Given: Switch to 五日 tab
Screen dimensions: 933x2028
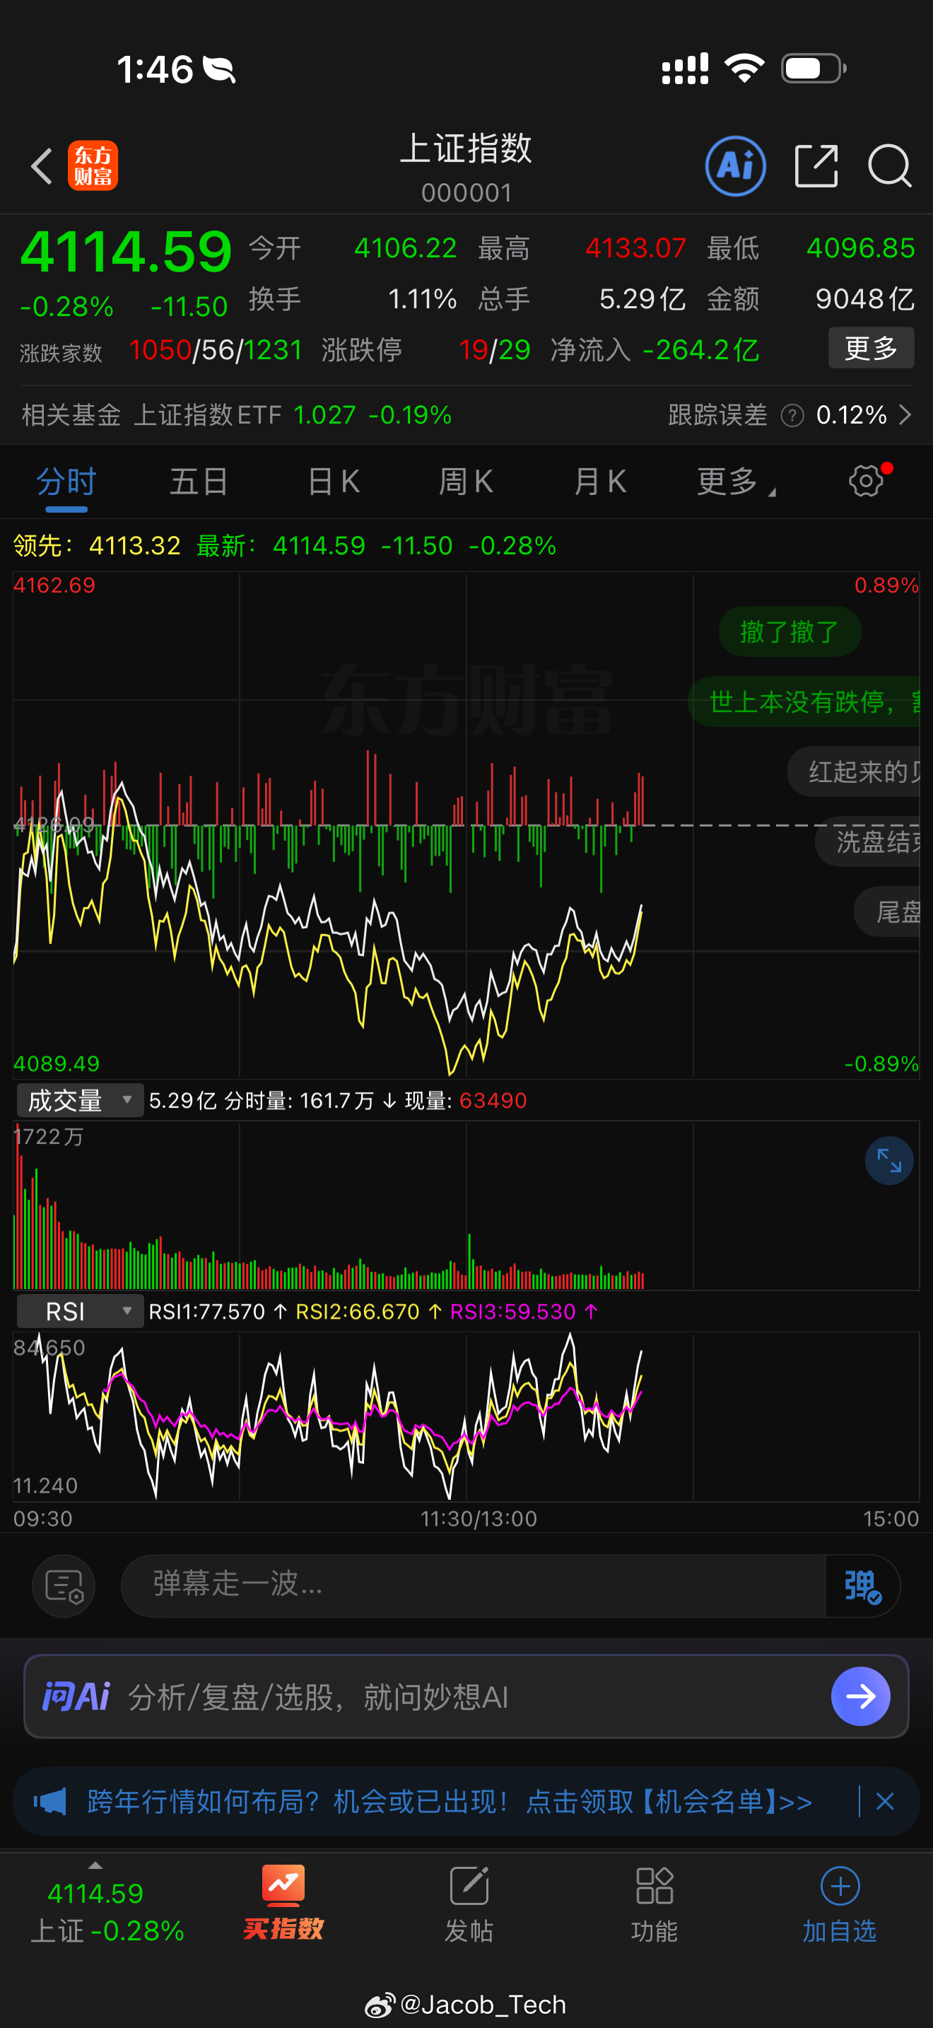Looking at the screenshot, I should 199,481.
